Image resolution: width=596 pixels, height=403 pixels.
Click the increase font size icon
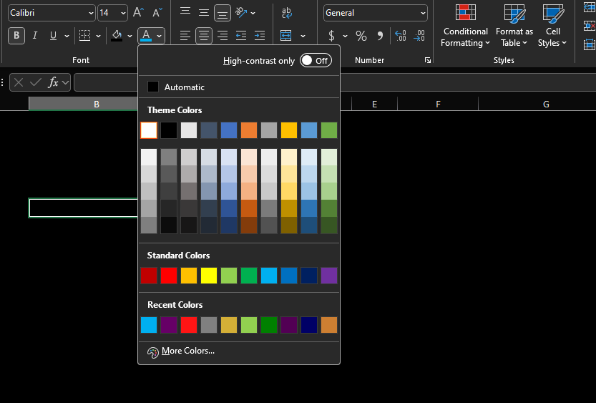coord(139,13)
